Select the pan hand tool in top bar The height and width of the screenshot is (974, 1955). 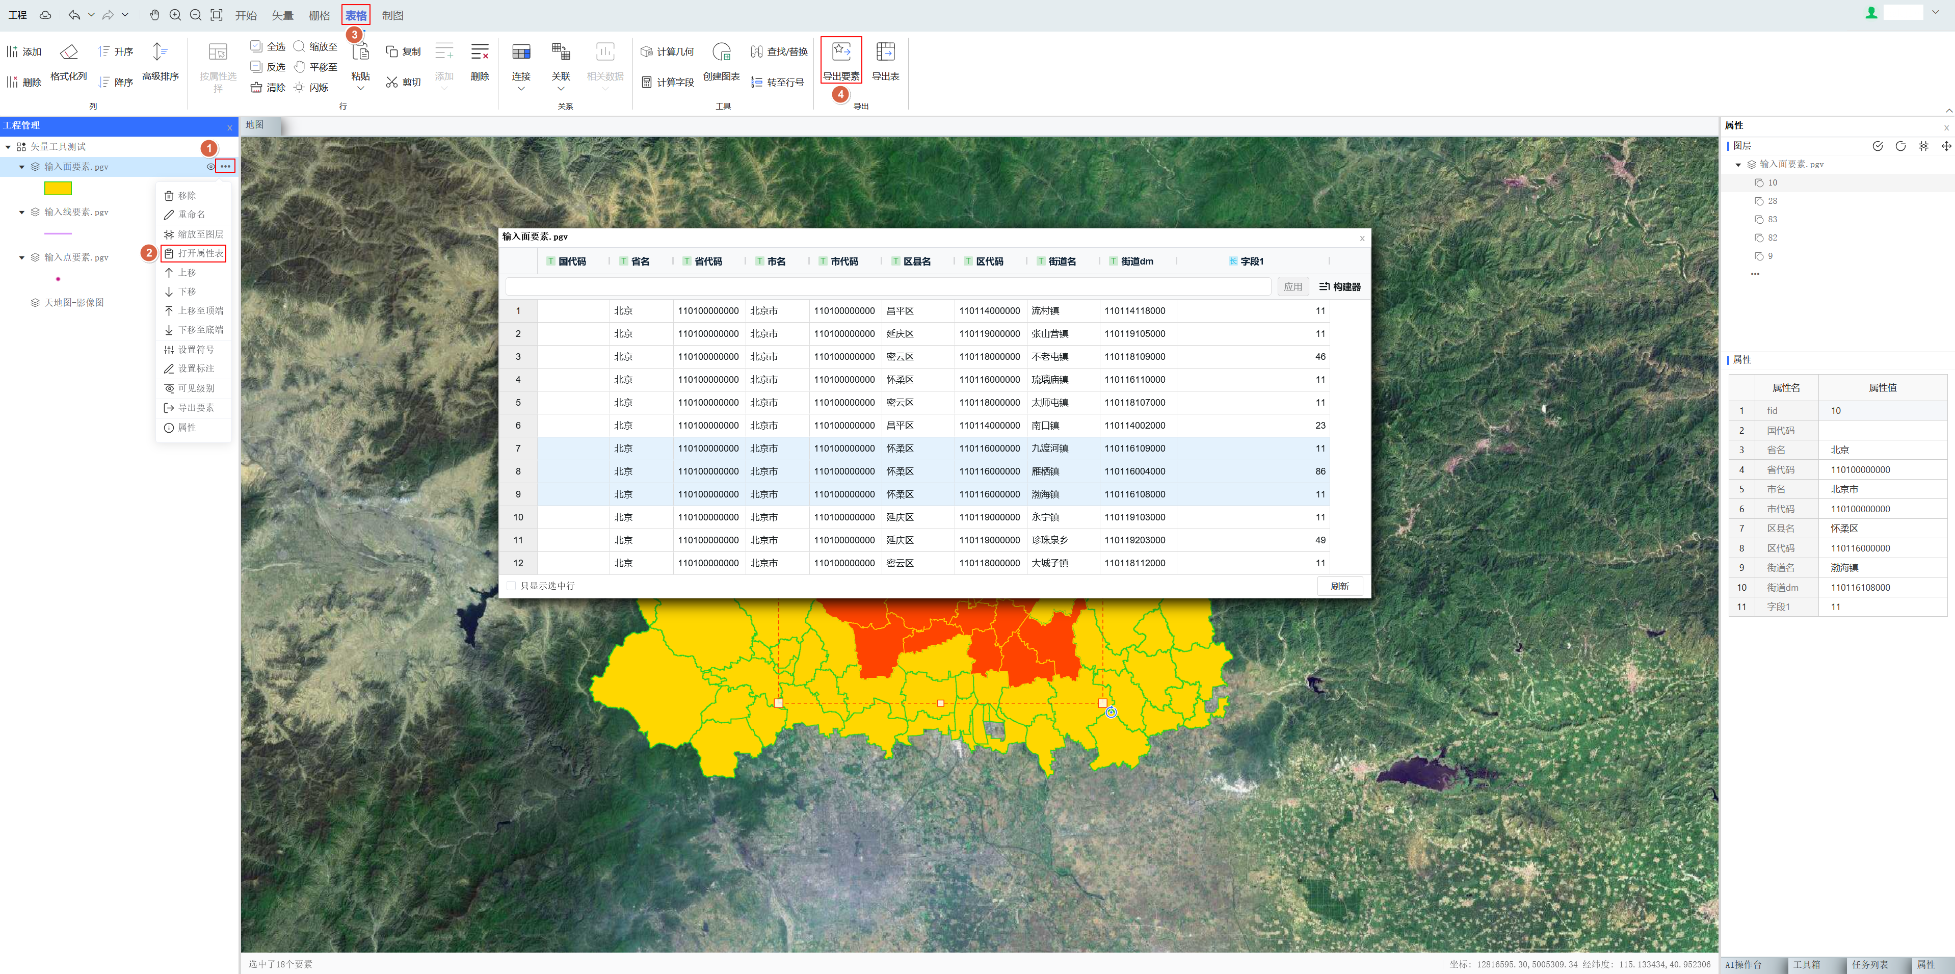click(154, 15)
